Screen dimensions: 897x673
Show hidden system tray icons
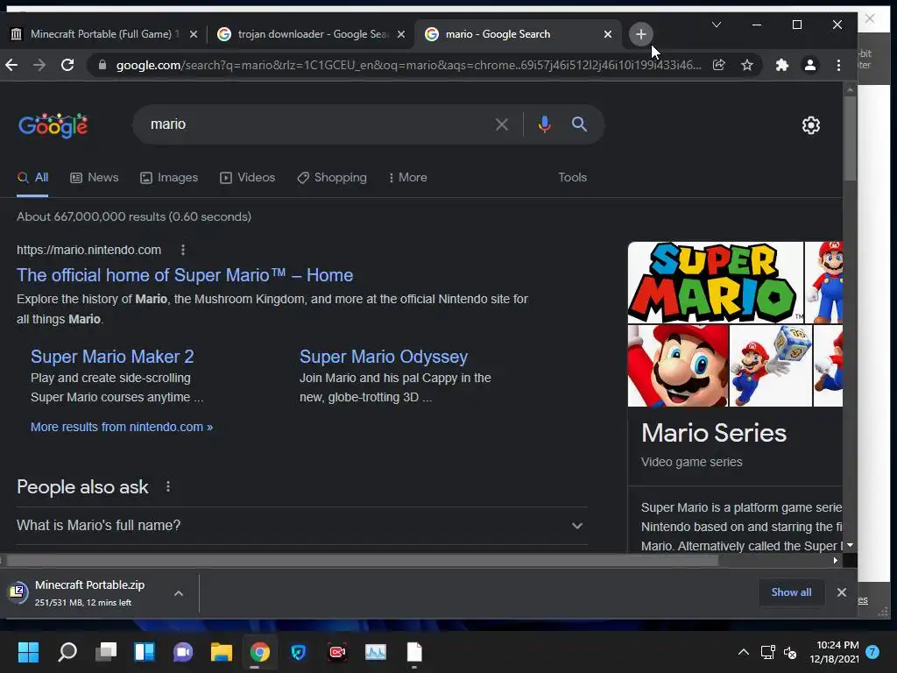[x=743, y=652]
